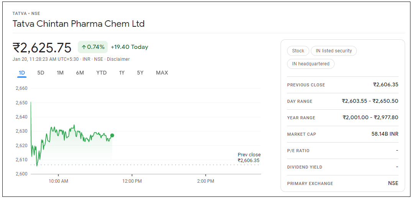
Task: Switch chart to 1M range
Action: pos(60,73)
